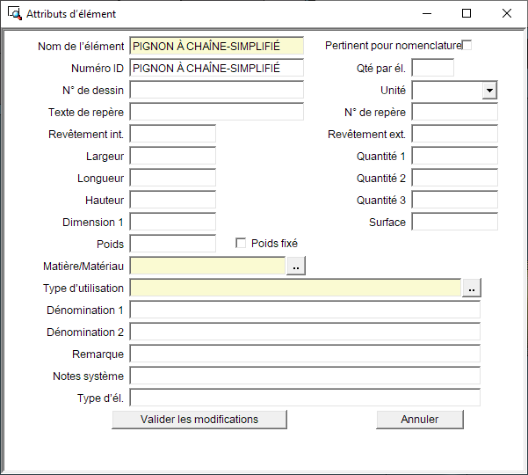
Task: Expand the Unité dropdown list
Action: 489,90
